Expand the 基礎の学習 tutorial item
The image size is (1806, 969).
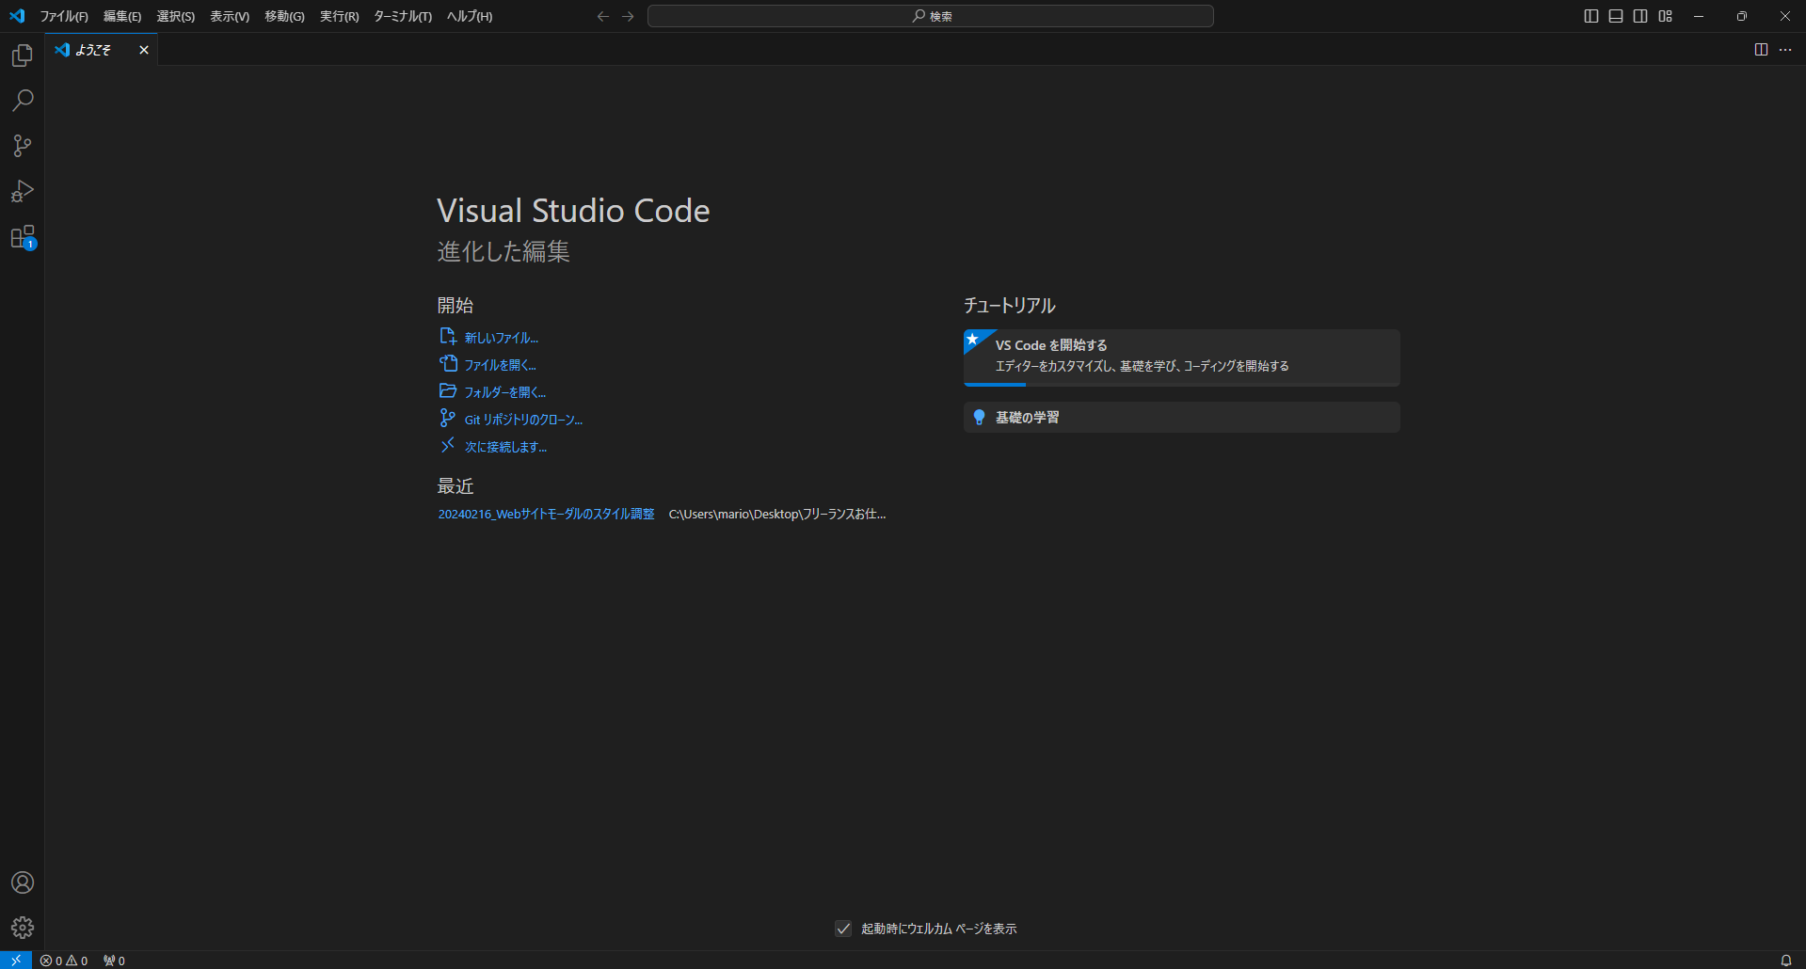pyautogui.click(x=1181, y=418)
